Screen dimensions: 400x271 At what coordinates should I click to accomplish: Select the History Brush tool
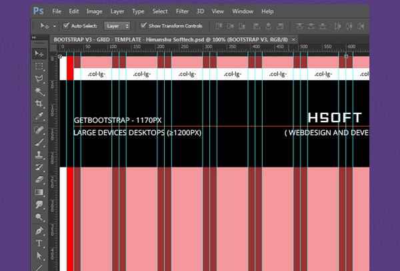39,168
